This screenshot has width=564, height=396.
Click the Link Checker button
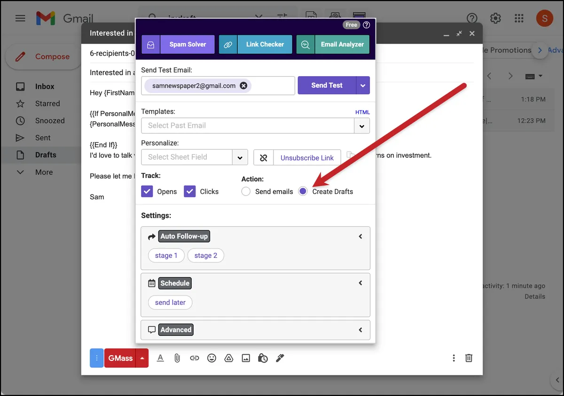[x=265, y=45]
